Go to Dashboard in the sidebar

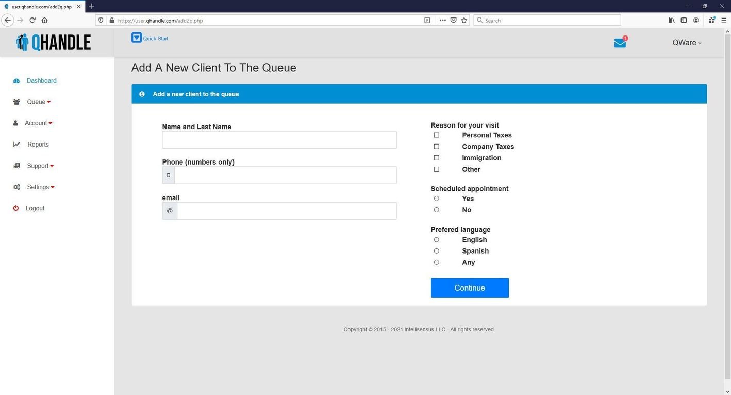[x=41, y=81]
